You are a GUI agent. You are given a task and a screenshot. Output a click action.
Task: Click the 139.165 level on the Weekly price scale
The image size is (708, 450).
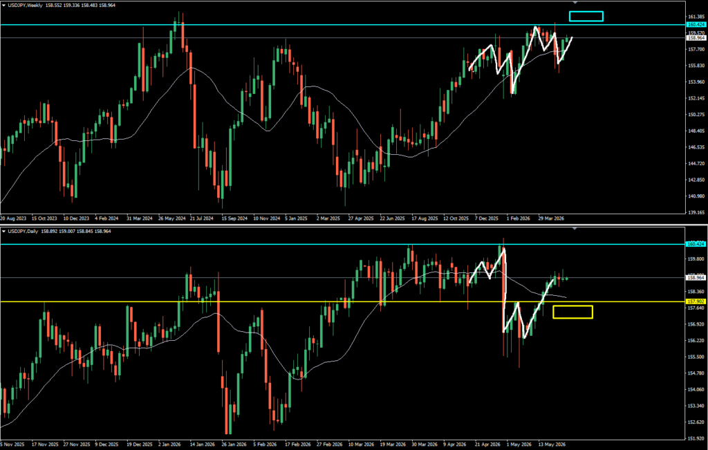(x=696, y=212)
